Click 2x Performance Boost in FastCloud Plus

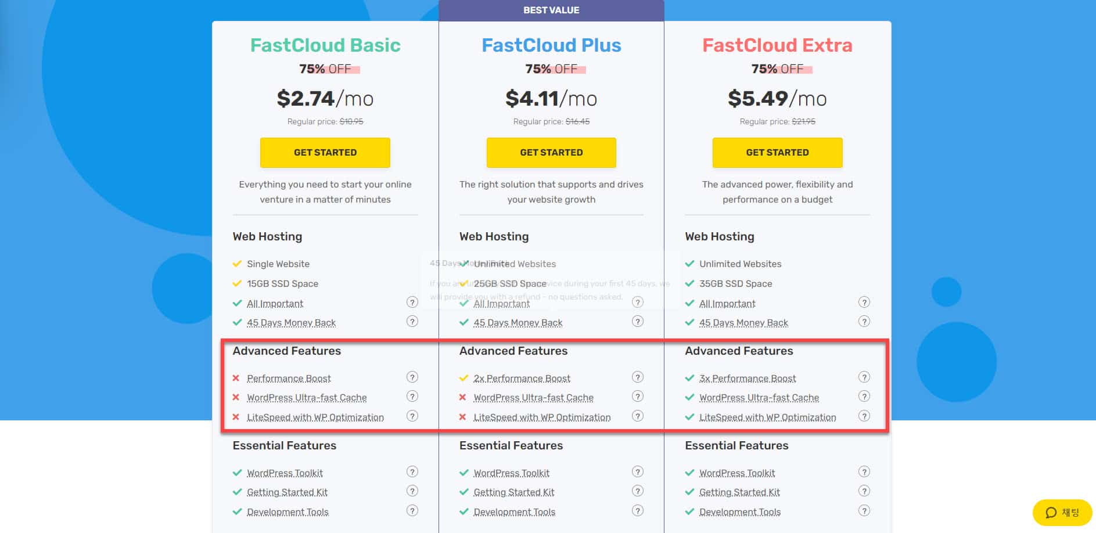pos(522,378)
